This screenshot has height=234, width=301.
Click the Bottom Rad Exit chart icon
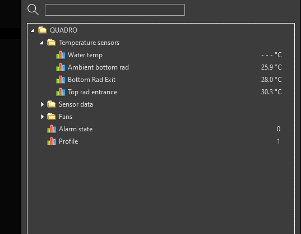(61, 79)
